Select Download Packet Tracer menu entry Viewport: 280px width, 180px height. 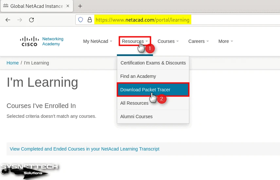pos(145,90)
